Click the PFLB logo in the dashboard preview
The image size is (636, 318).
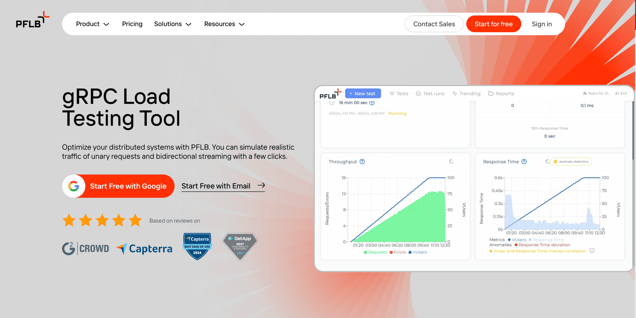click(x=330, y=94)
